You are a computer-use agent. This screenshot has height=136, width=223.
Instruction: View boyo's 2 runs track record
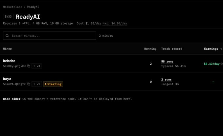167,80
